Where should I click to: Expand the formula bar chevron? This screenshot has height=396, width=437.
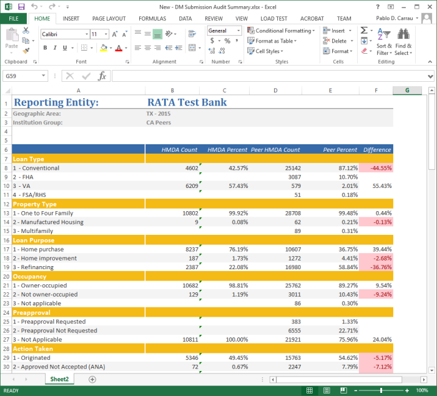point(430,76)
